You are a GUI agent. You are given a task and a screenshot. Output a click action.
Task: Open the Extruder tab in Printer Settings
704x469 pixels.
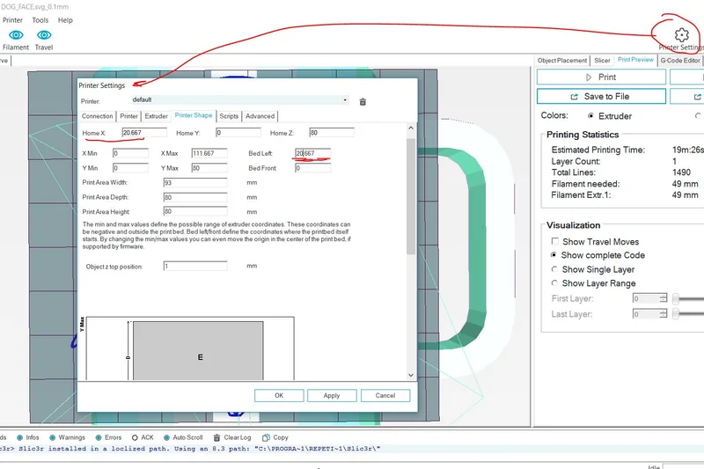click(x=157, y=116)
